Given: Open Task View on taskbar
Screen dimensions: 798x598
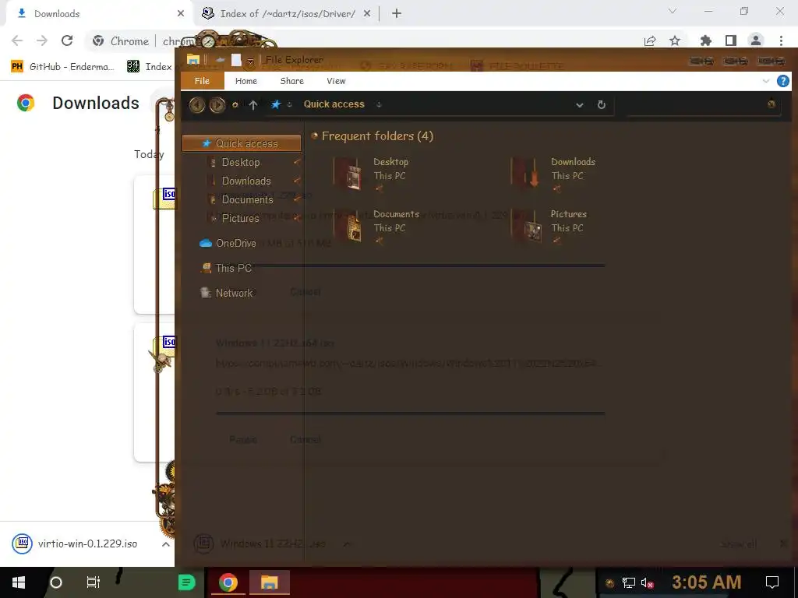Looking at the screenshot, I should (x=94, y=582).
